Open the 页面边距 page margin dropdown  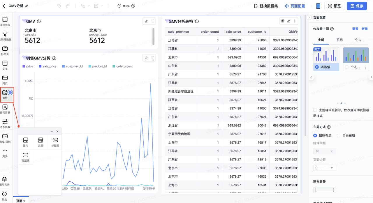pos(324,168)
